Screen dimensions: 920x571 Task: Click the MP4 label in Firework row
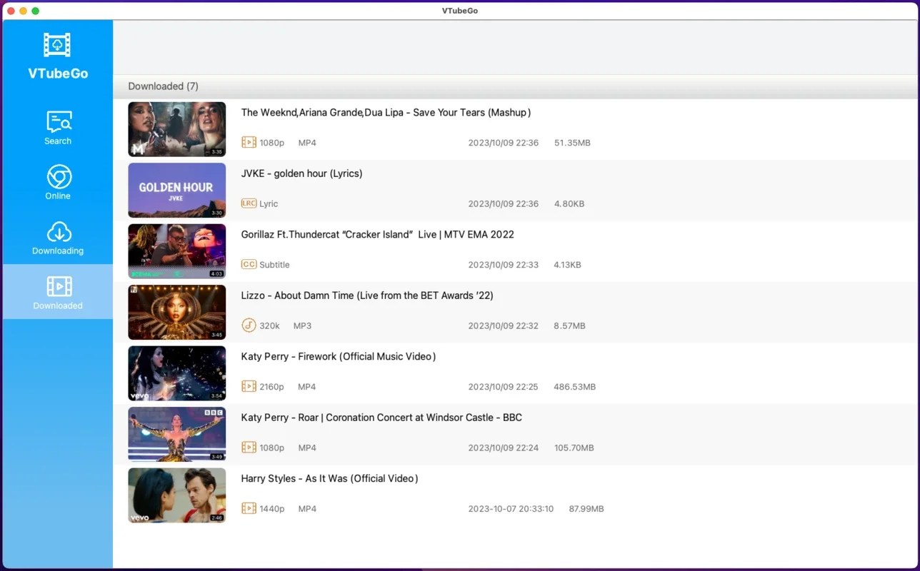(307, 387)
